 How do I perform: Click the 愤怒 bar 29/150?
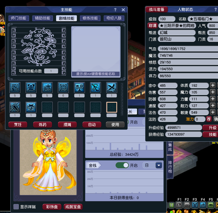[188, 62]
